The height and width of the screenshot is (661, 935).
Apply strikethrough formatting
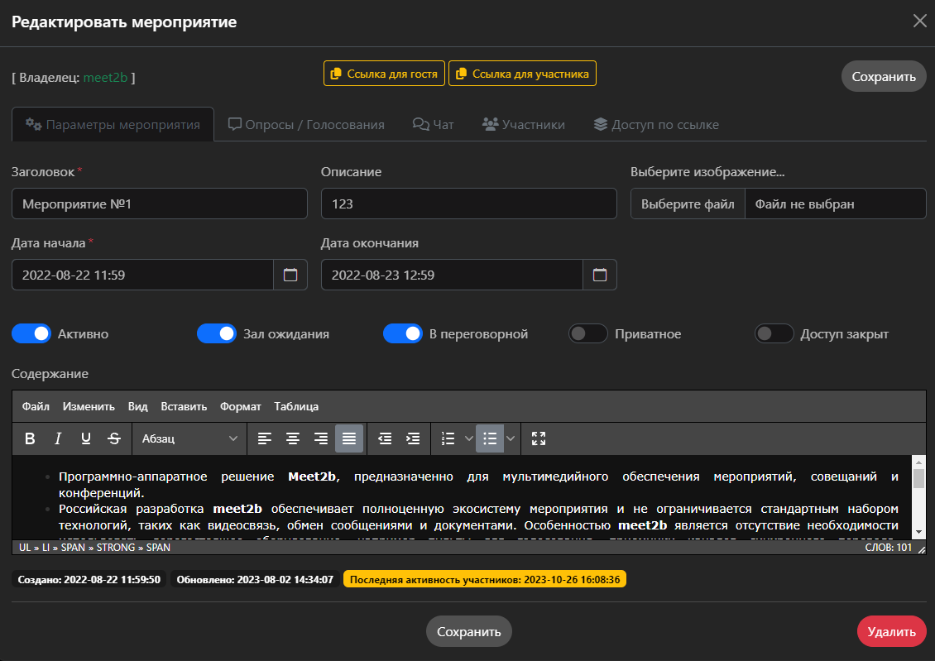coord(113,438)
